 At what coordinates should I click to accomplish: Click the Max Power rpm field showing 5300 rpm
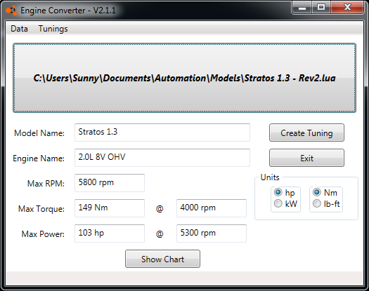coord(212,234)
